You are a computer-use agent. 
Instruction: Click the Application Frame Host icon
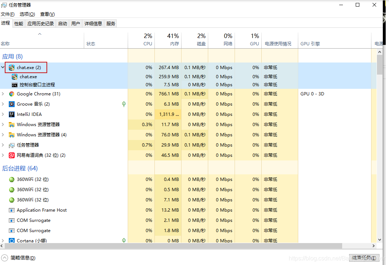12,210
